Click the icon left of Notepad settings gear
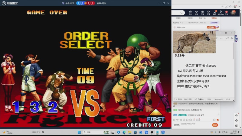 (227, 38)
